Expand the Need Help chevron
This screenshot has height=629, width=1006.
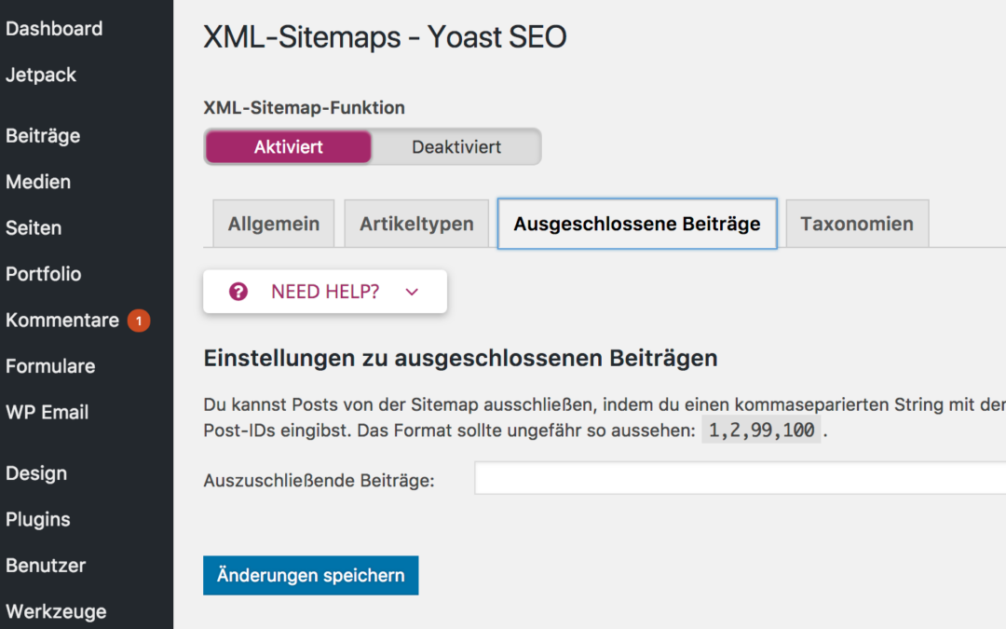coord(412,292)
